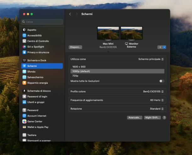Click the Game Center icon
This screenshot has height=155, width=192.
point(24,121)
